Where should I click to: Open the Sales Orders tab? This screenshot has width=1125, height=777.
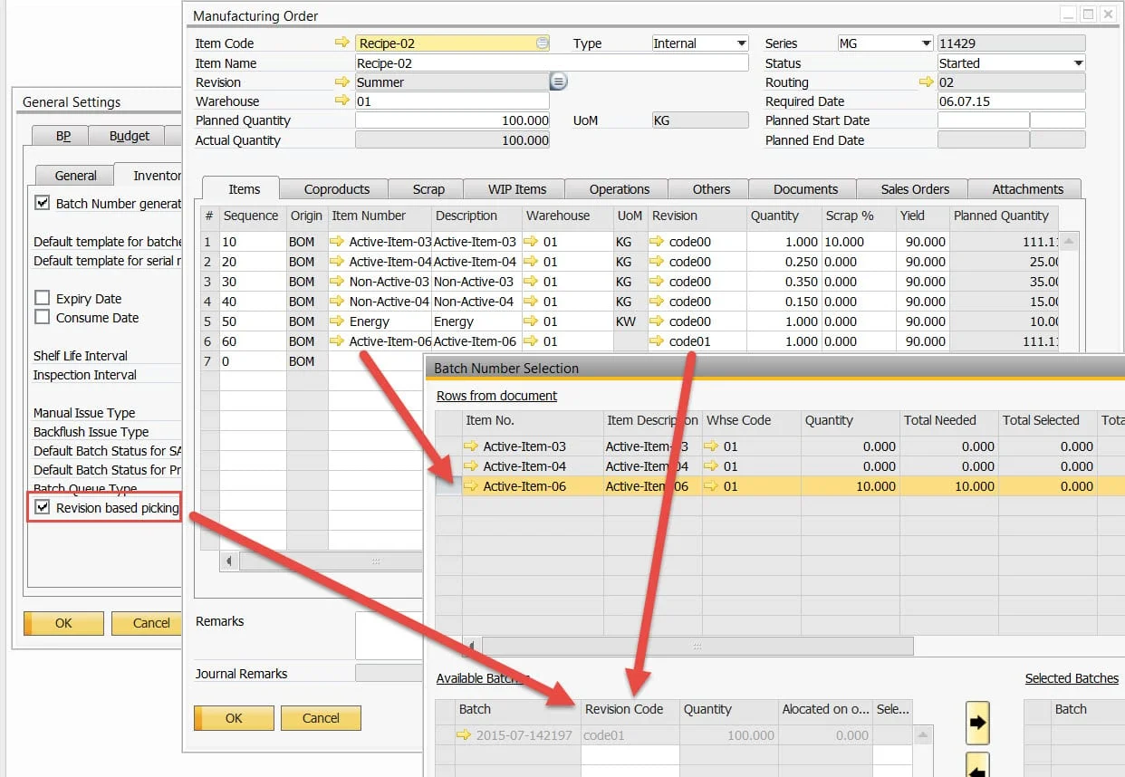point(915,189)
